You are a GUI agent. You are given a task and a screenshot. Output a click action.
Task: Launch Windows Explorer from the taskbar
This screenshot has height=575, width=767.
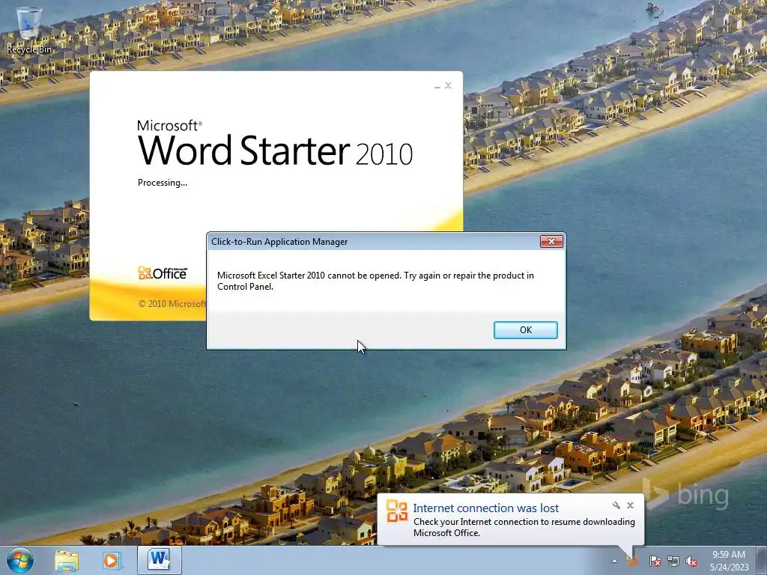point(67,560)
